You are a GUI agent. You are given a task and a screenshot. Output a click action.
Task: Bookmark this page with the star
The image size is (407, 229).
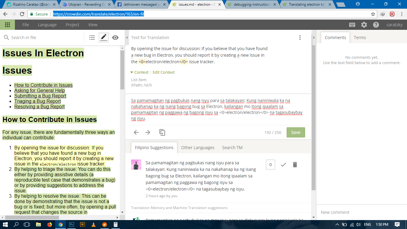(x=373, y=14)
